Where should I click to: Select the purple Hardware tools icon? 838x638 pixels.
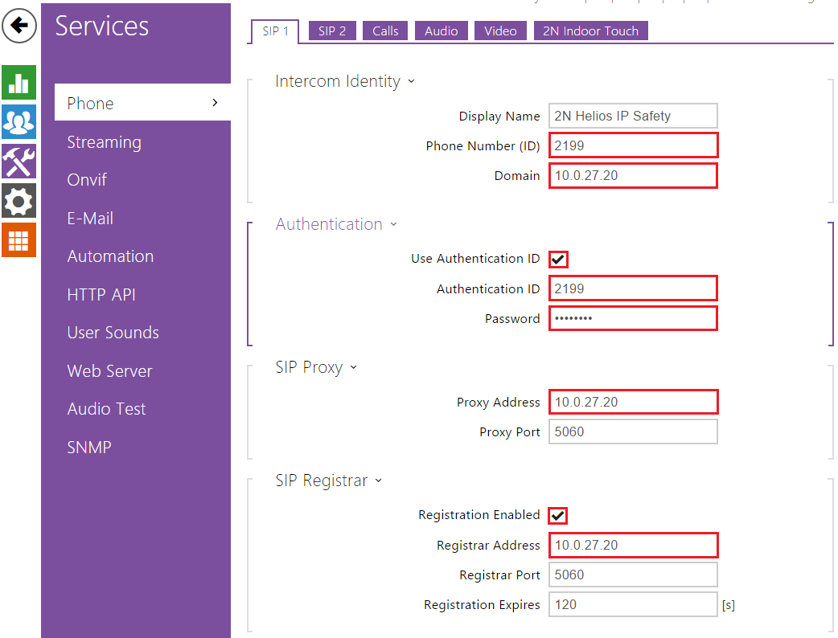tap(18, 162)
